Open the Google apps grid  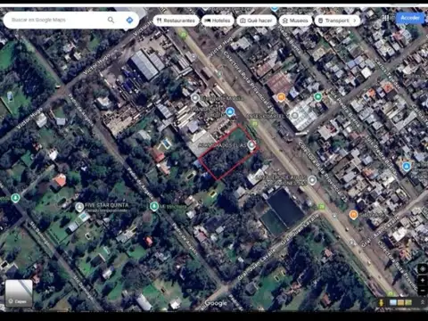[x=385, y=18]
